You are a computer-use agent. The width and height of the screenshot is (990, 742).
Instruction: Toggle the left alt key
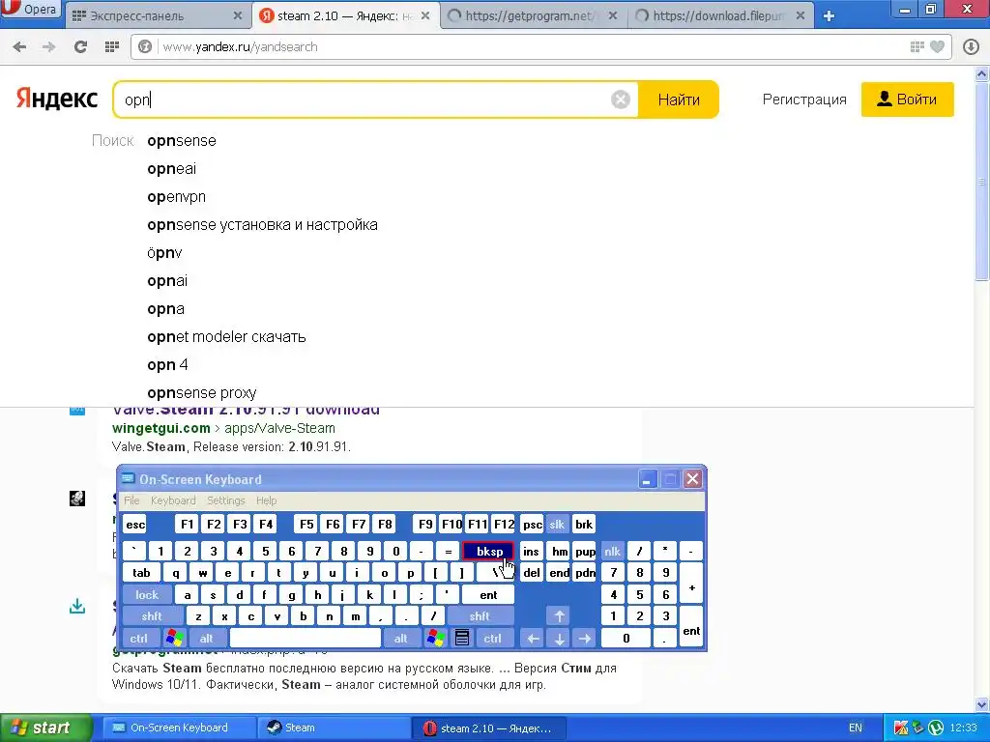(207, 639)
